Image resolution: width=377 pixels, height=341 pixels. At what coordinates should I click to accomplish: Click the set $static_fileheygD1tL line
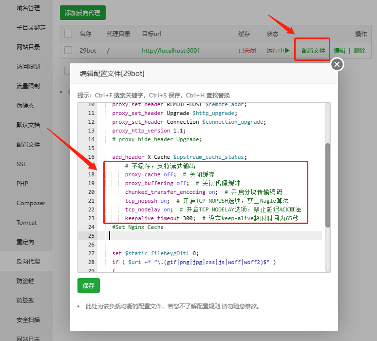(155, 253)
